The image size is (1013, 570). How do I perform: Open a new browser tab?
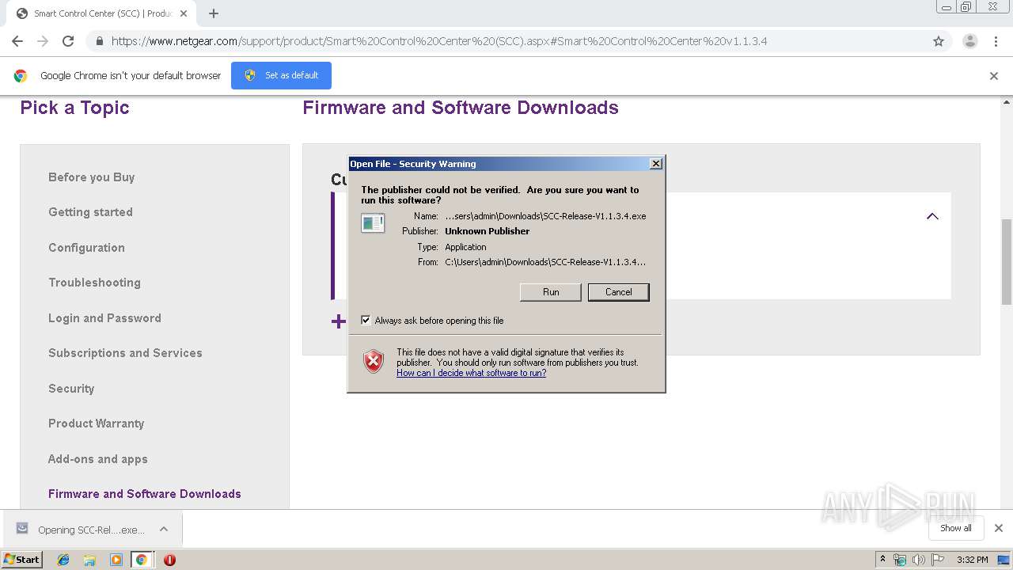point(214,13)
